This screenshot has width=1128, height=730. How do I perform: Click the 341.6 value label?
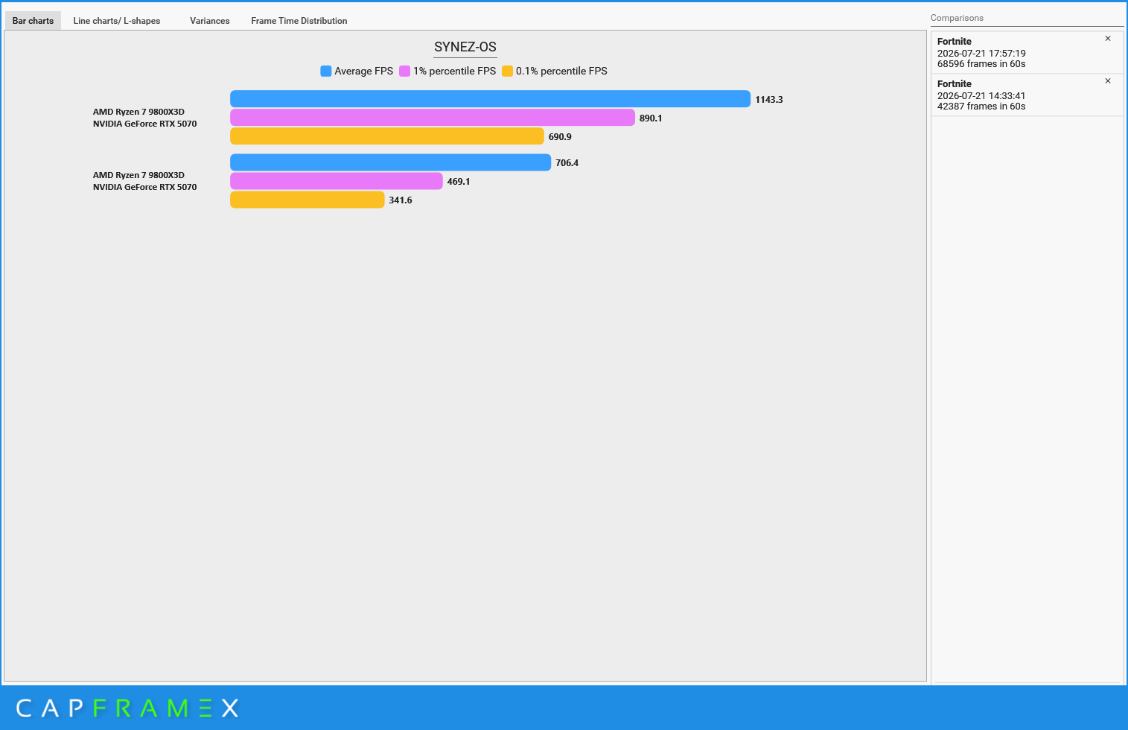click(x=401, y=200)
